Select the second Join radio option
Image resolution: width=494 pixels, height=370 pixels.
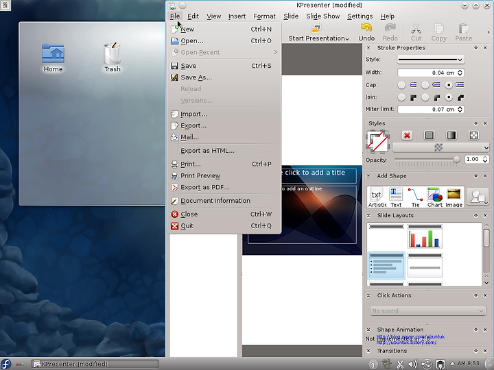pyautogui.click(x=425, y=97)
